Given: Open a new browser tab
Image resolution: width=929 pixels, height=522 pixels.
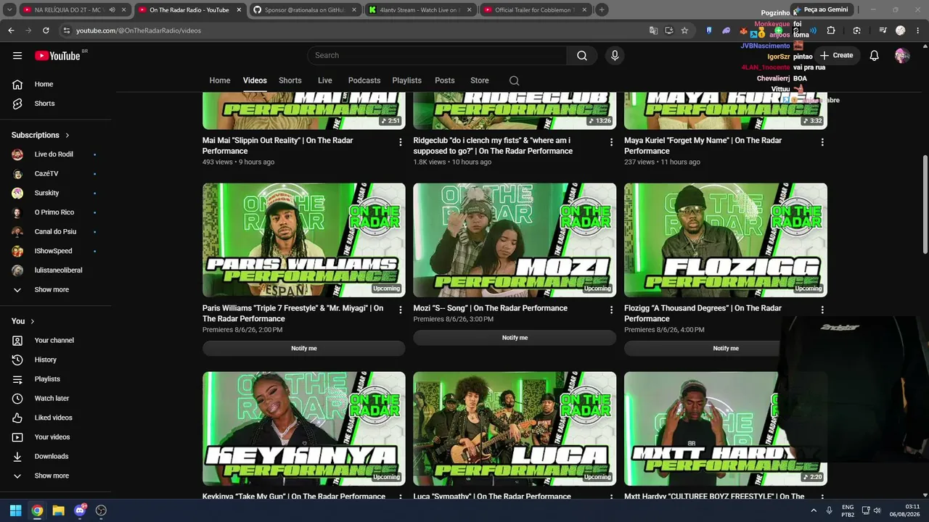Looking at the screenshot, I should 602,10.
